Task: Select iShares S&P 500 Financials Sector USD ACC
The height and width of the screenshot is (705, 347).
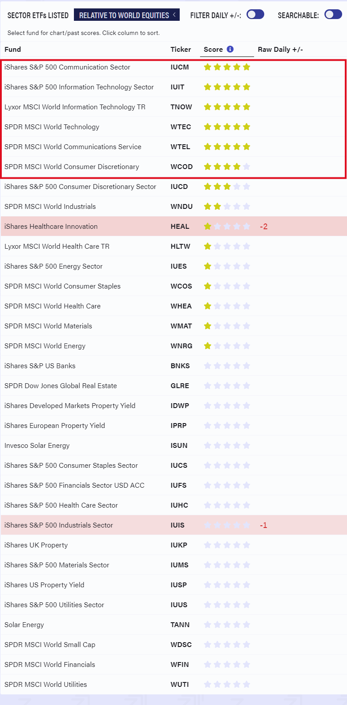Action: pos(74,485)
